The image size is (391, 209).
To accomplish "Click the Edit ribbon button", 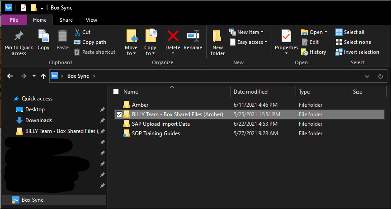I will point(310,42).
